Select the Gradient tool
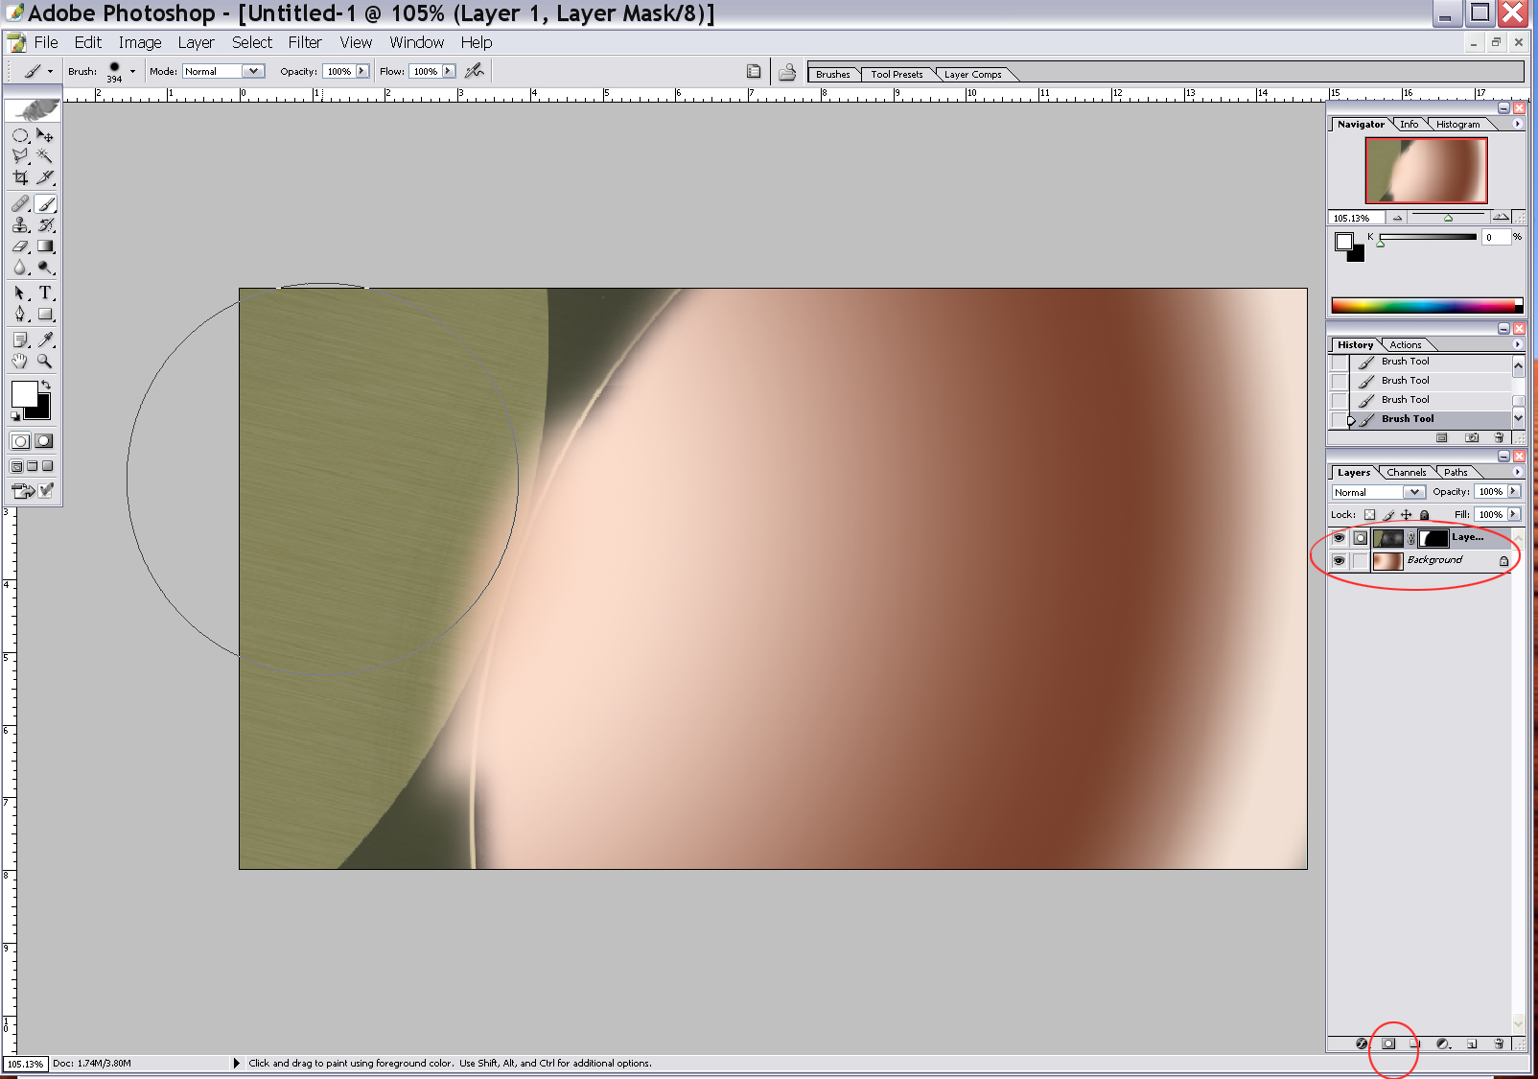Viewport: 1538px width, 1079px height. pos(45,246)
